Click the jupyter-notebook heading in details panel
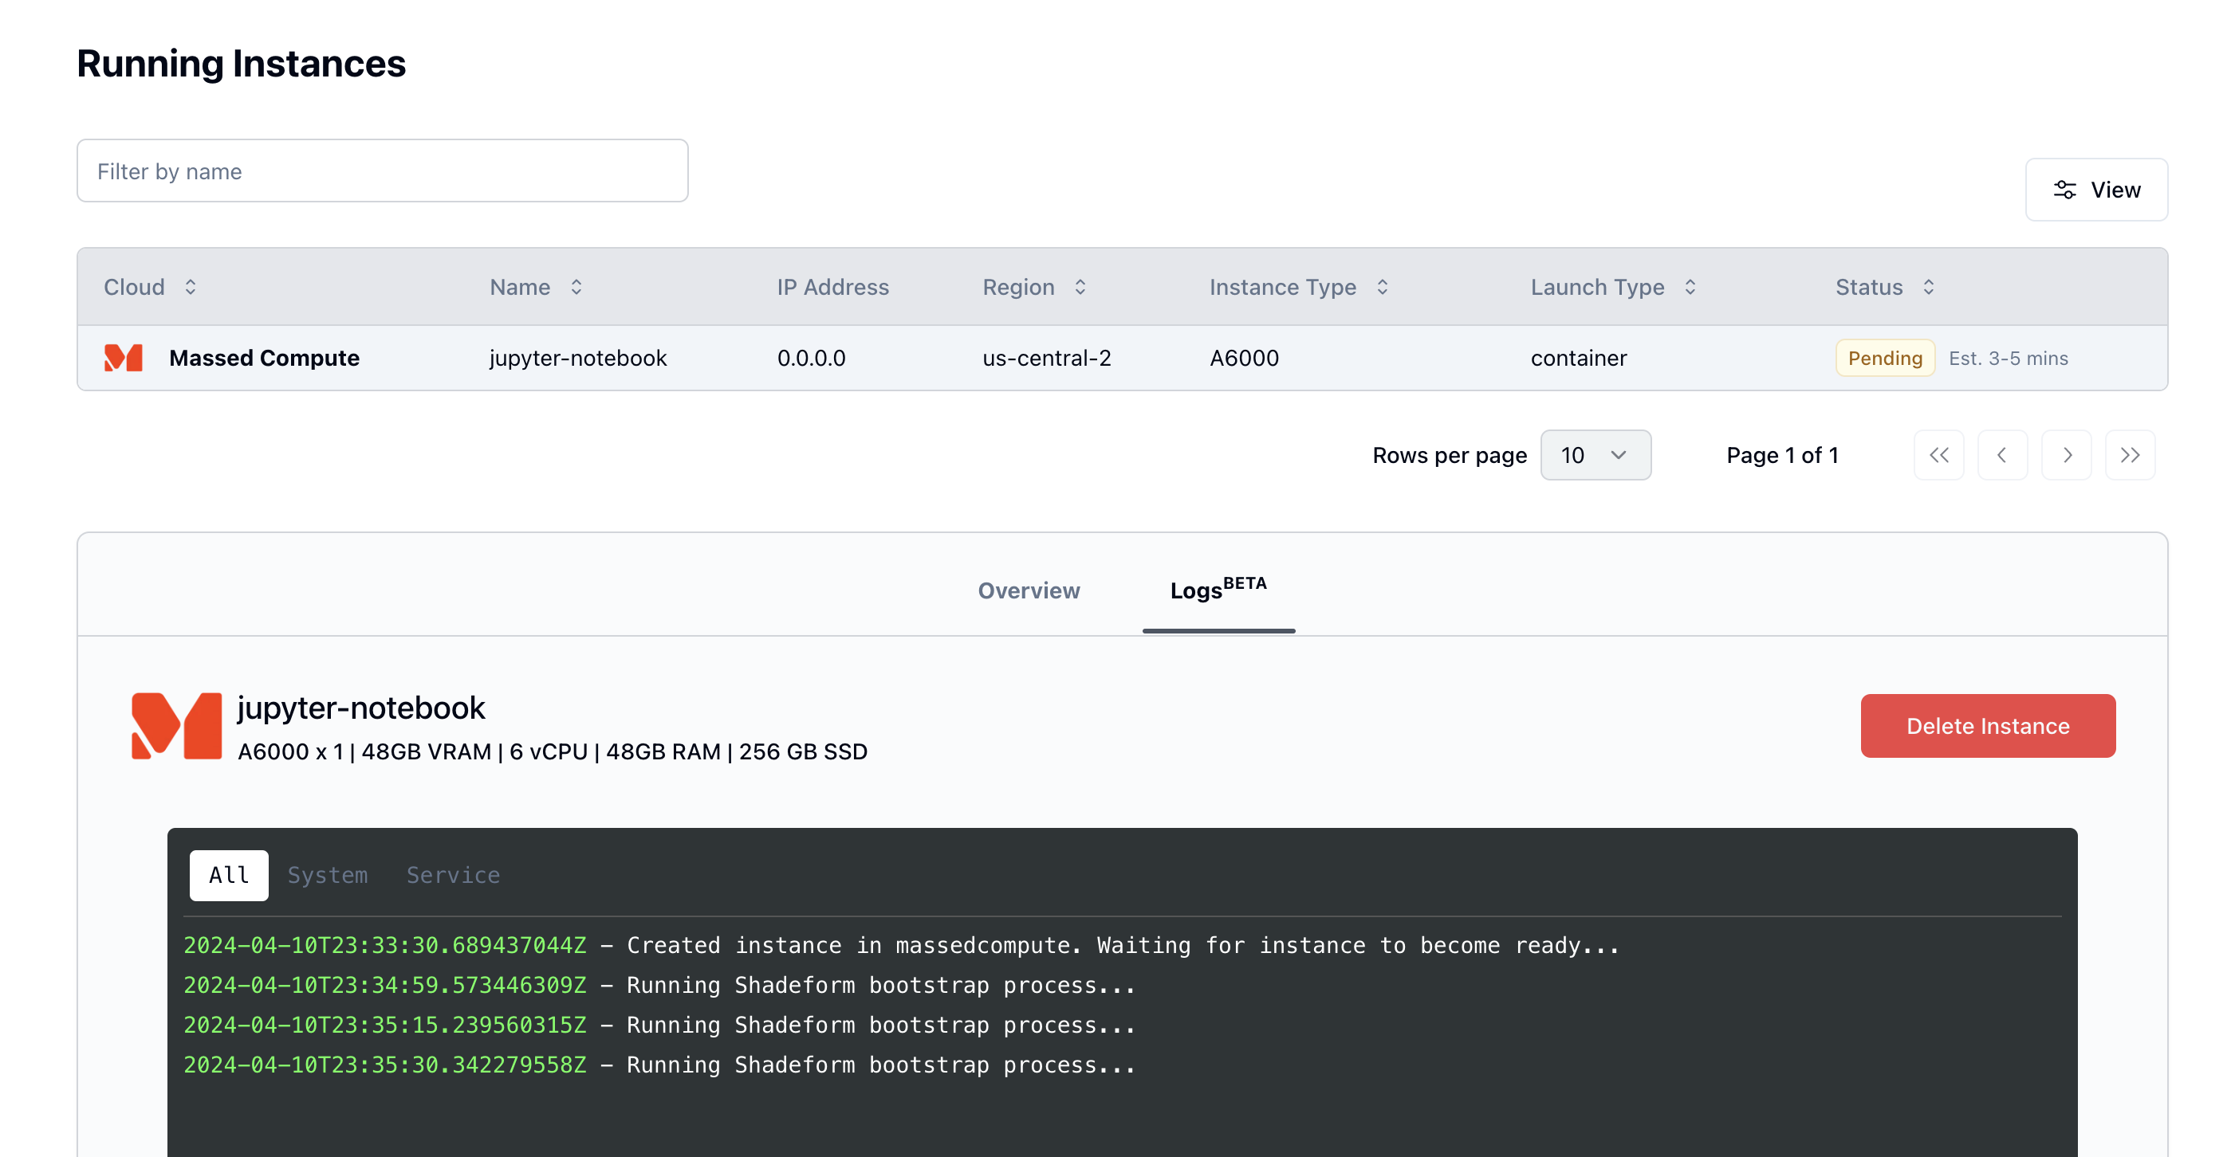This screenshot has height=1157, width=2231. click(361, 708)
